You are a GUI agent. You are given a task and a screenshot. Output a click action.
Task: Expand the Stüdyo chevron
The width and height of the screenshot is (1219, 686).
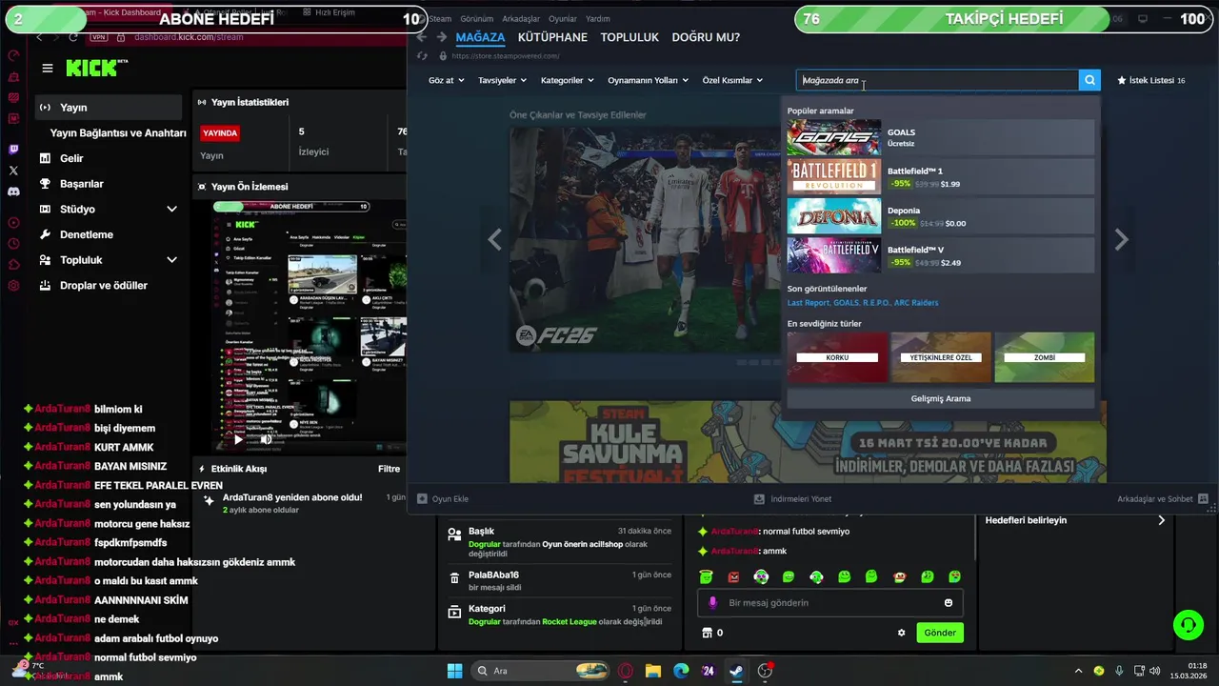pos(171,209)
